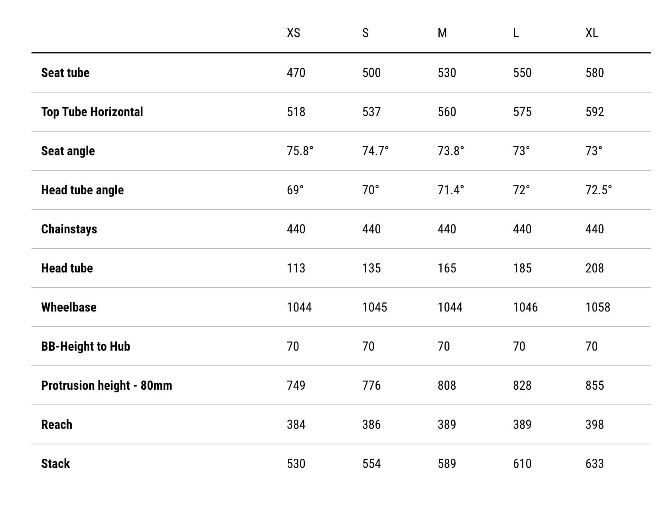Click the Seat tube row label

click(x=65, y=73)
